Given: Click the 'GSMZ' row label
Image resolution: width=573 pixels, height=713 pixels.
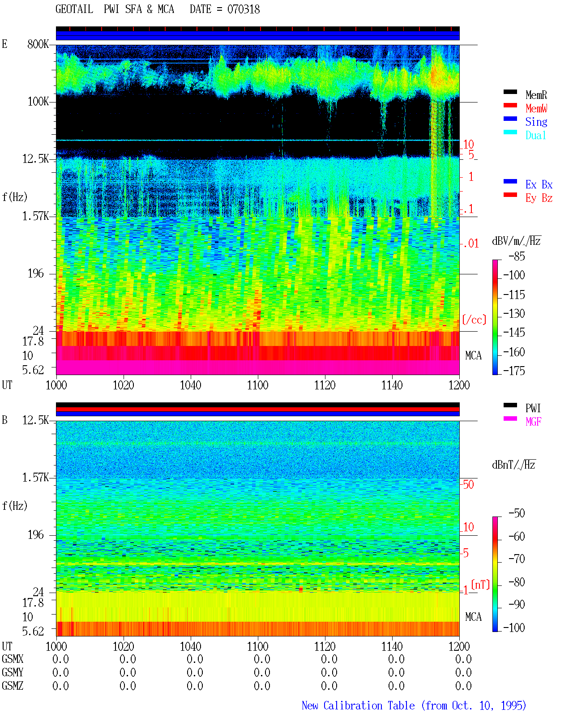Looking at the screenshot, I should pos(13,686).
